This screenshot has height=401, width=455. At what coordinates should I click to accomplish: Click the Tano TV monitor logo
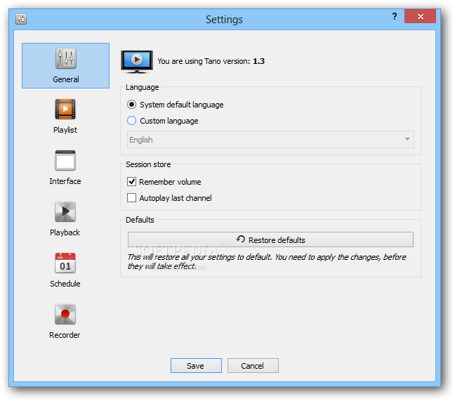(137, 62)
